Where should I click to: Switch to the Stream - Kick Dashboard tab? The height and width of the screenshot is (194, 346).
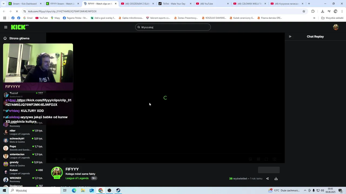tap(25, 4)
